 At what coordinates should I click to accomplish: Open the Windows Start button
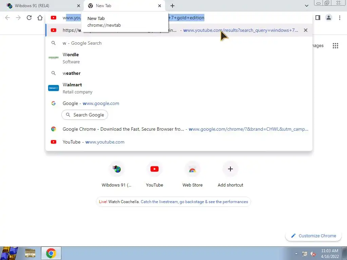9,253
